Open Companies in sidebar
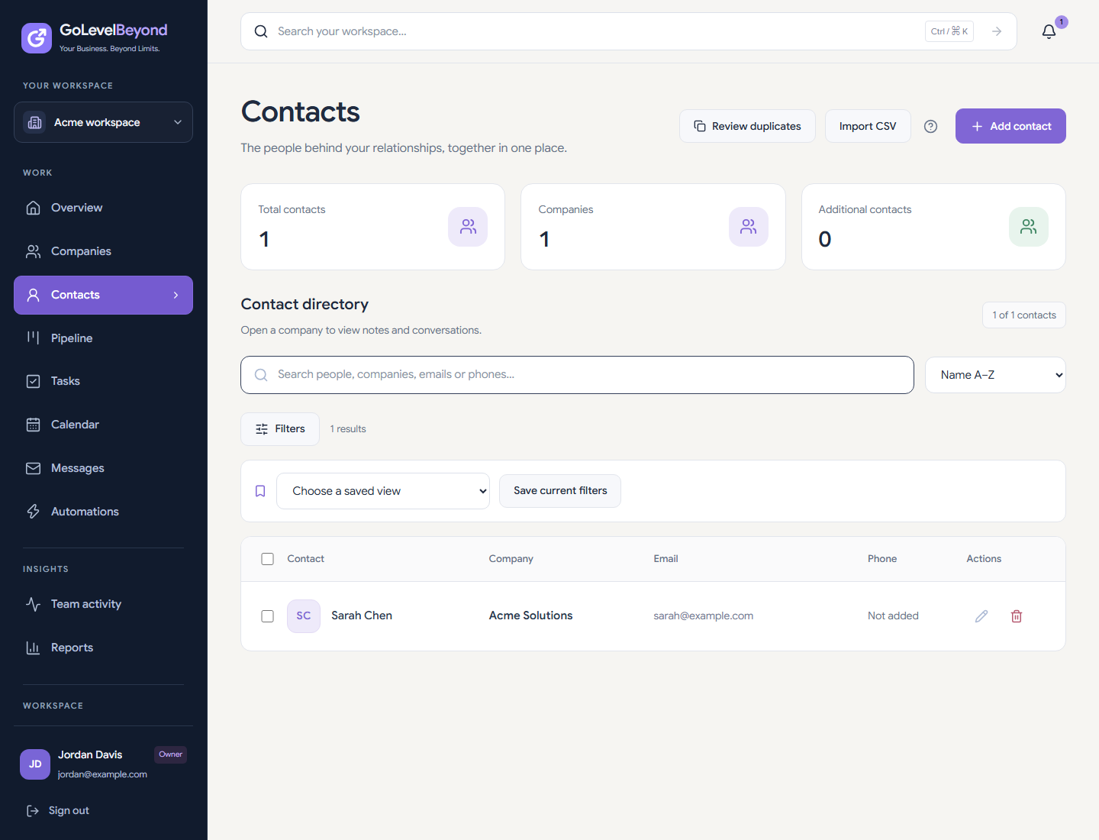This screenshot has height=840, width=1099. click(103, 251)
